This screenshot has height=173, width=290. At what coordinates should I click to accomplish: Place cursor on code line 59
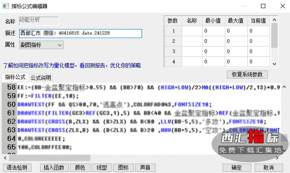(x=128, y=96)
